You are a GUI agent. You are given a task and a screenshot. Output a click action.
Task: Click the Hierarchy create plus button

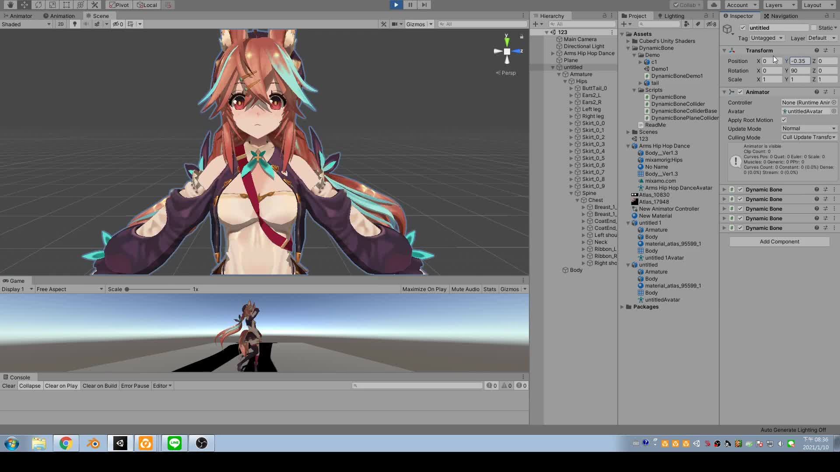click(535, 24)
